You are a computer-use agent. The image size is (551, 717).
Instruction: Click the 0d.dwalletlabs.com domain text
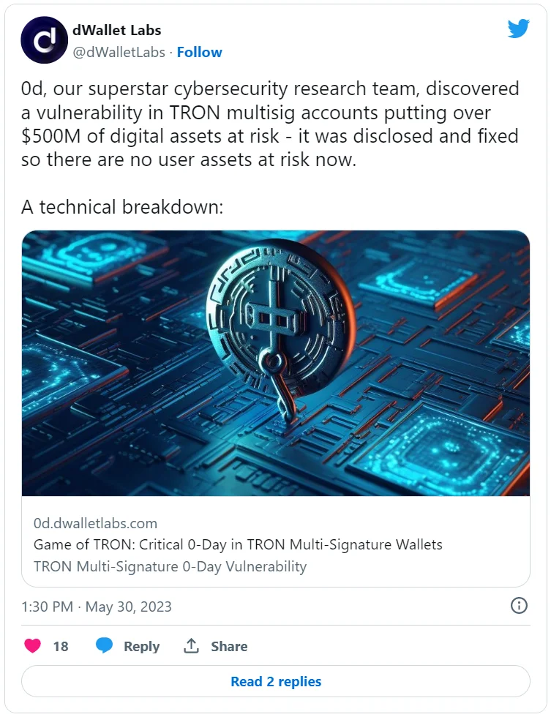point(95,523)
